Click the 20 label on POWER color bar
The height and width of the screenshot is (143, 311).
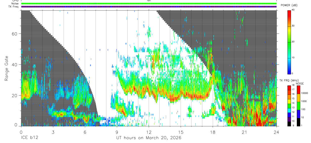[x=294, y=42]
